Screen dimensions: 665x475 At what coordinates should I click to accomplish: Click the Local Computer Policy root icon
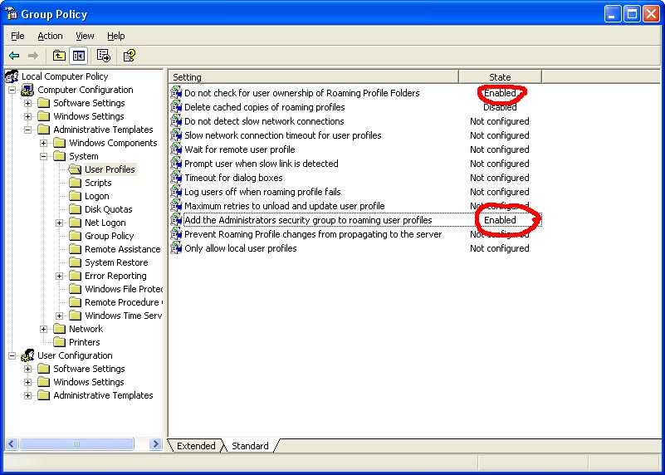click(x=12, y=76)
